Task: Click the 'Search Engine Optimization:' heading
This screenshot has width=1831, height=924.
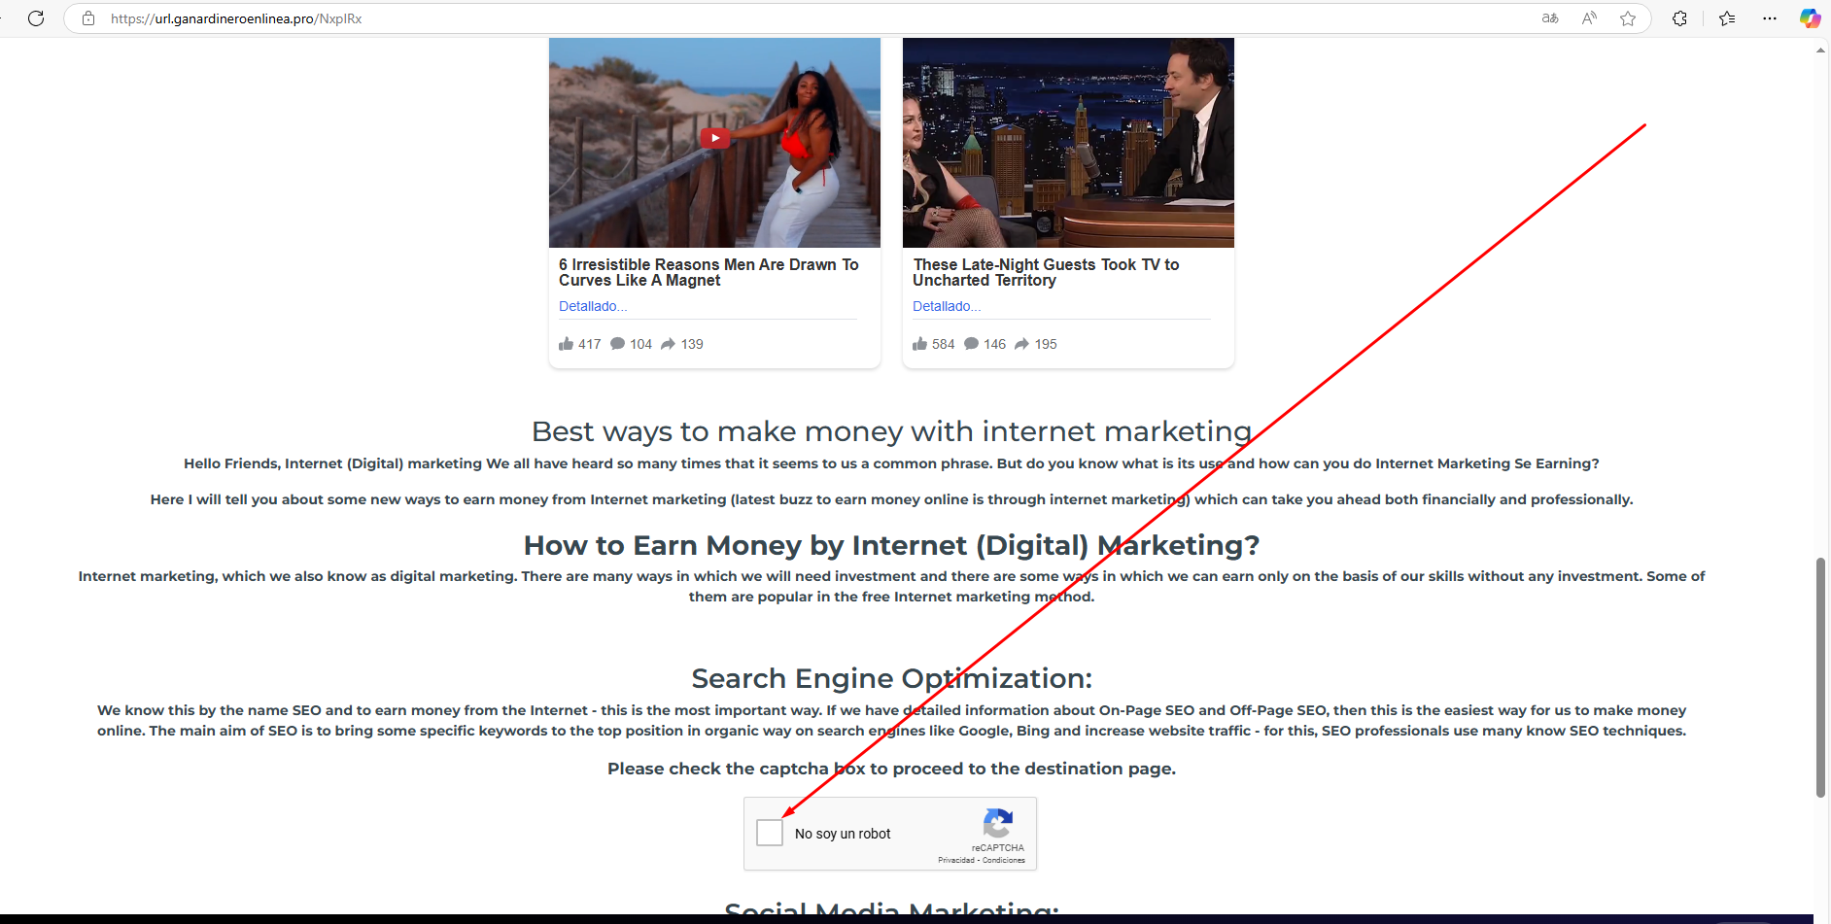Action: (891, 678)
